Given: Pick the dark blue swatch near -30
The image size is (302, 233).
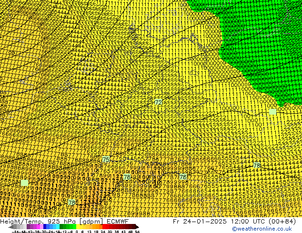Looking at the screenshot, I should point(45,226).
